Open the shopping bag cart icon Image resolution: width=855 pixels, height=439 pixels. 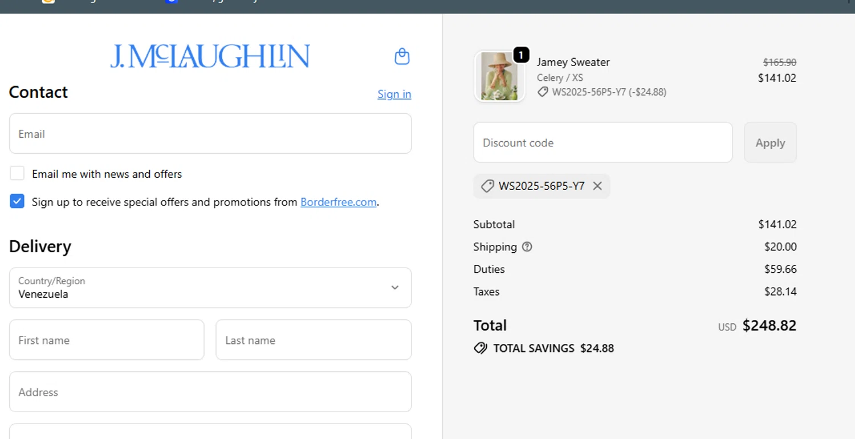402,56
